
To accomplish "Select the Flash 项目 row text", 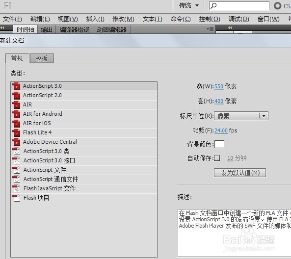I will (x=36, y=198).
